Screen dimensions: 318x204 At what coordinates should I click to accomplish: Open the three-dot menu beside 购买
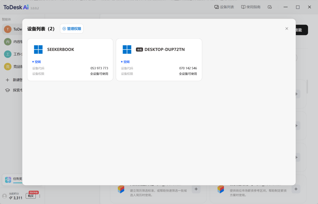click(x=40, y=196)
